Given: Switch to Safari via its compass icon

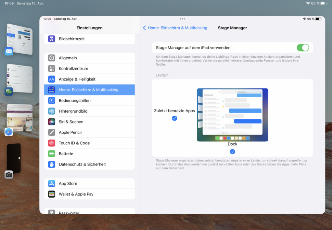Looking at the screenshot, I should click(x=9, y=132).
